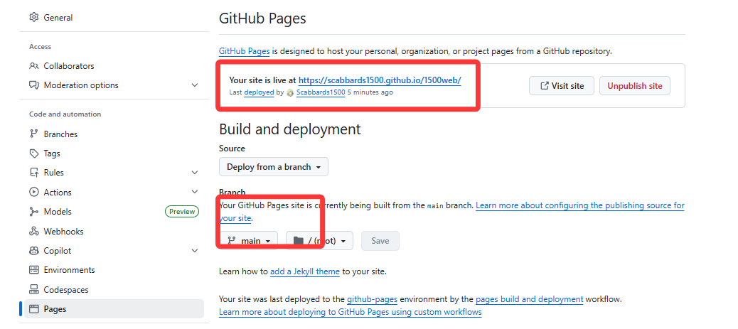This screenshot has height=329, width=738.
Task: Open the scabbards1500.github.io/1500web link
Action: click(x=380, y=80)
